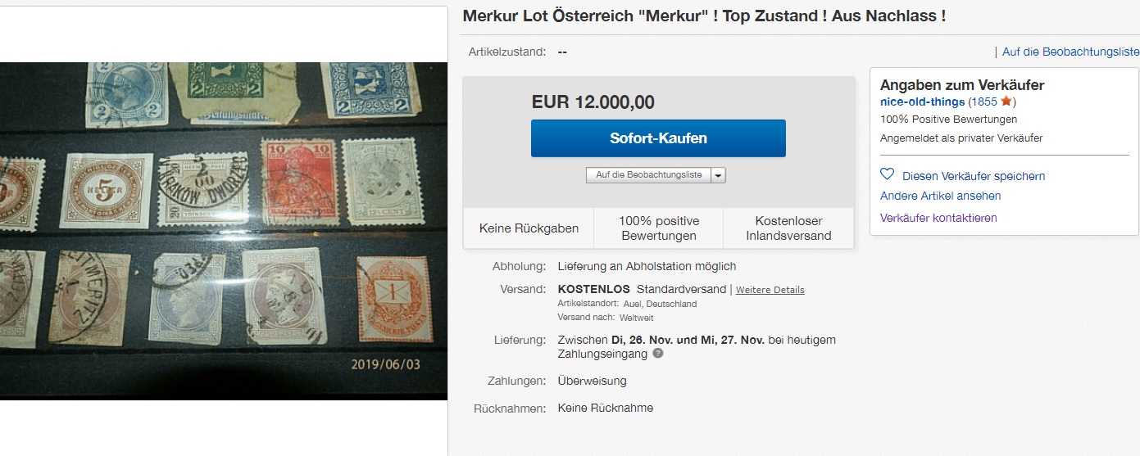Click 'Auf die Beobachtungsliste' button below price
Viewport: 1140px width, 456px height.
[648, 175]
